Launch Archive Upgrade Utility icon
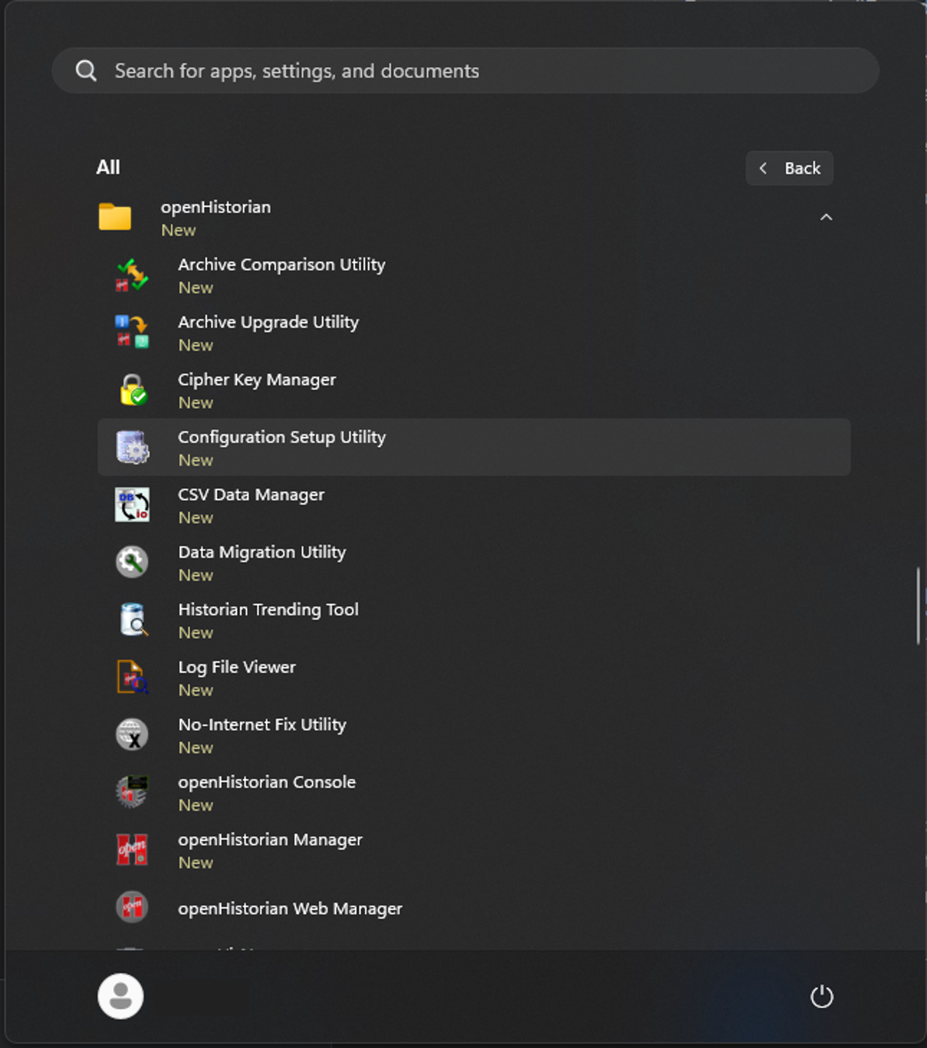This screenshot has width=927, height=1048. 132,333
